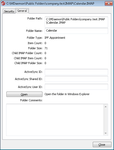
Task: Switch to the Security tab
Action: click(x=9, y=11)
